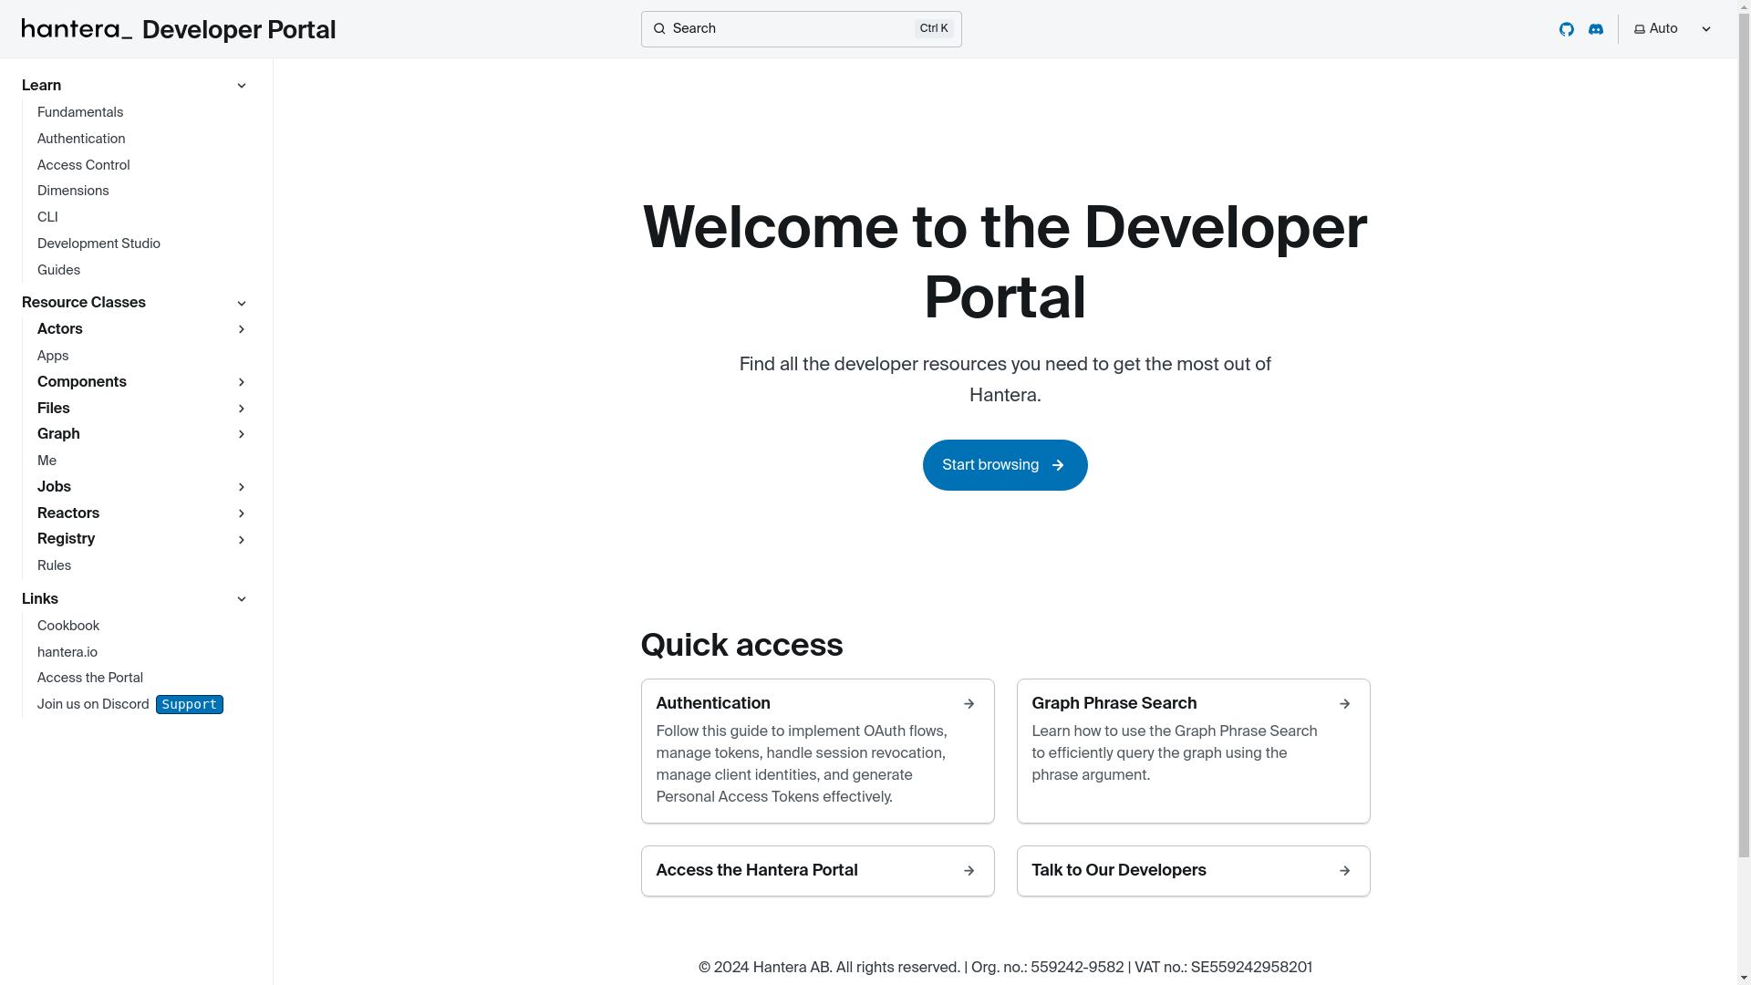This screenshot has height=985, width=1751.
Task: Open the Authentication quick access card
Action: click(818, 751)
